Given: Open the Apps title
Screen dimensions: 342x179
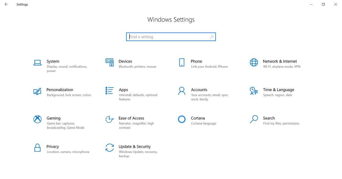Looking at the screenshot, I should [123, 90].
